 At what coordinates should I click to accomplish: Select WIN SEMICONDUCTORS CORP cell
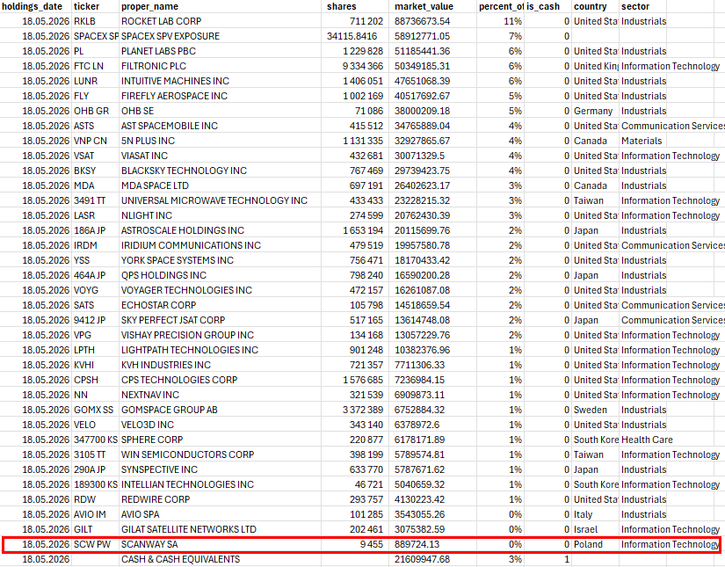pyautogui.click(x=220, y=454)
